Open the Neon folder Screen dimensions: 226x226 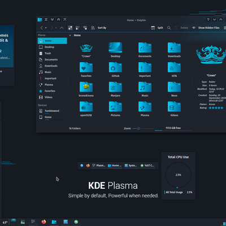pyautogui.click(x=174, y=87)
